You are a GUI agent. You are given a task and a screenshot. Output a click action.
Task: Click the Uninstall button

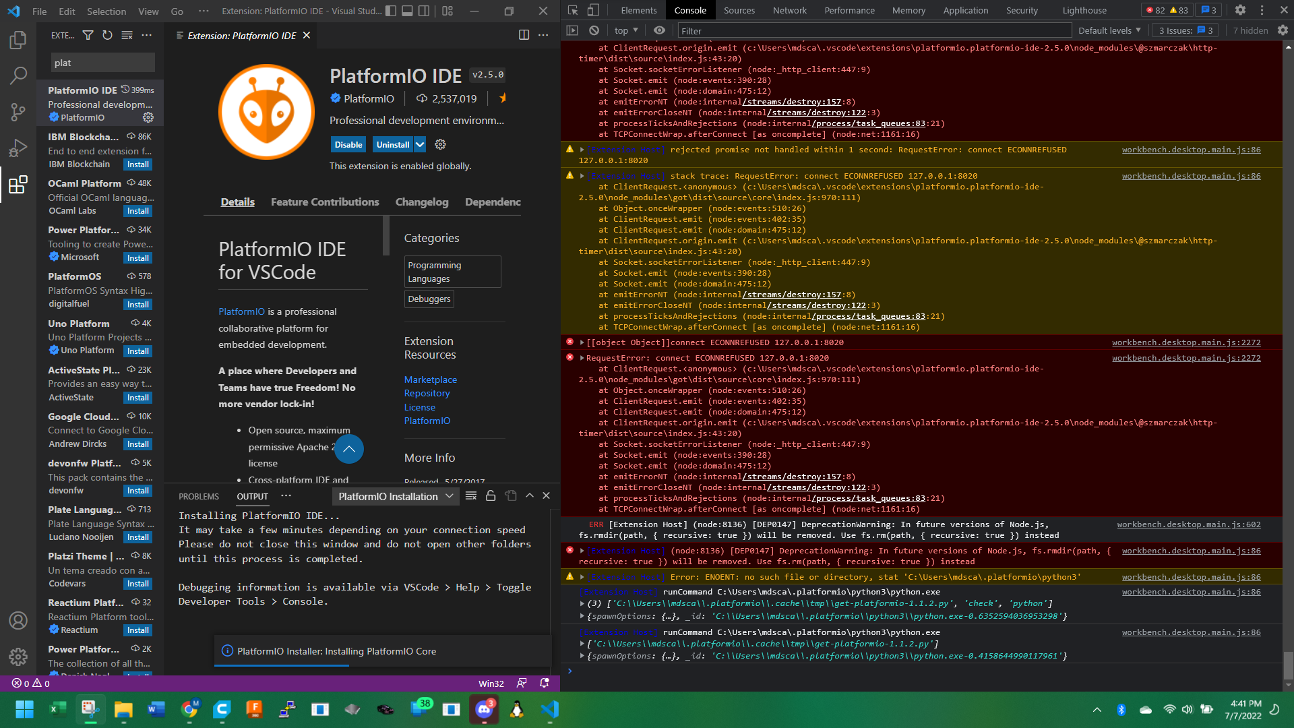coord(393,144)
